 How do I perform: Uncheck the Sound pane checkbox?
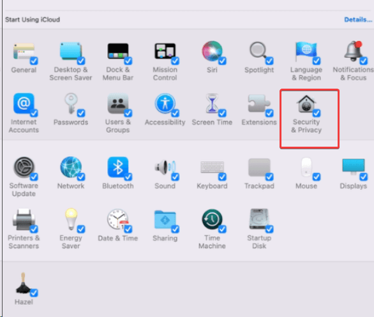[x=176, y=177]
